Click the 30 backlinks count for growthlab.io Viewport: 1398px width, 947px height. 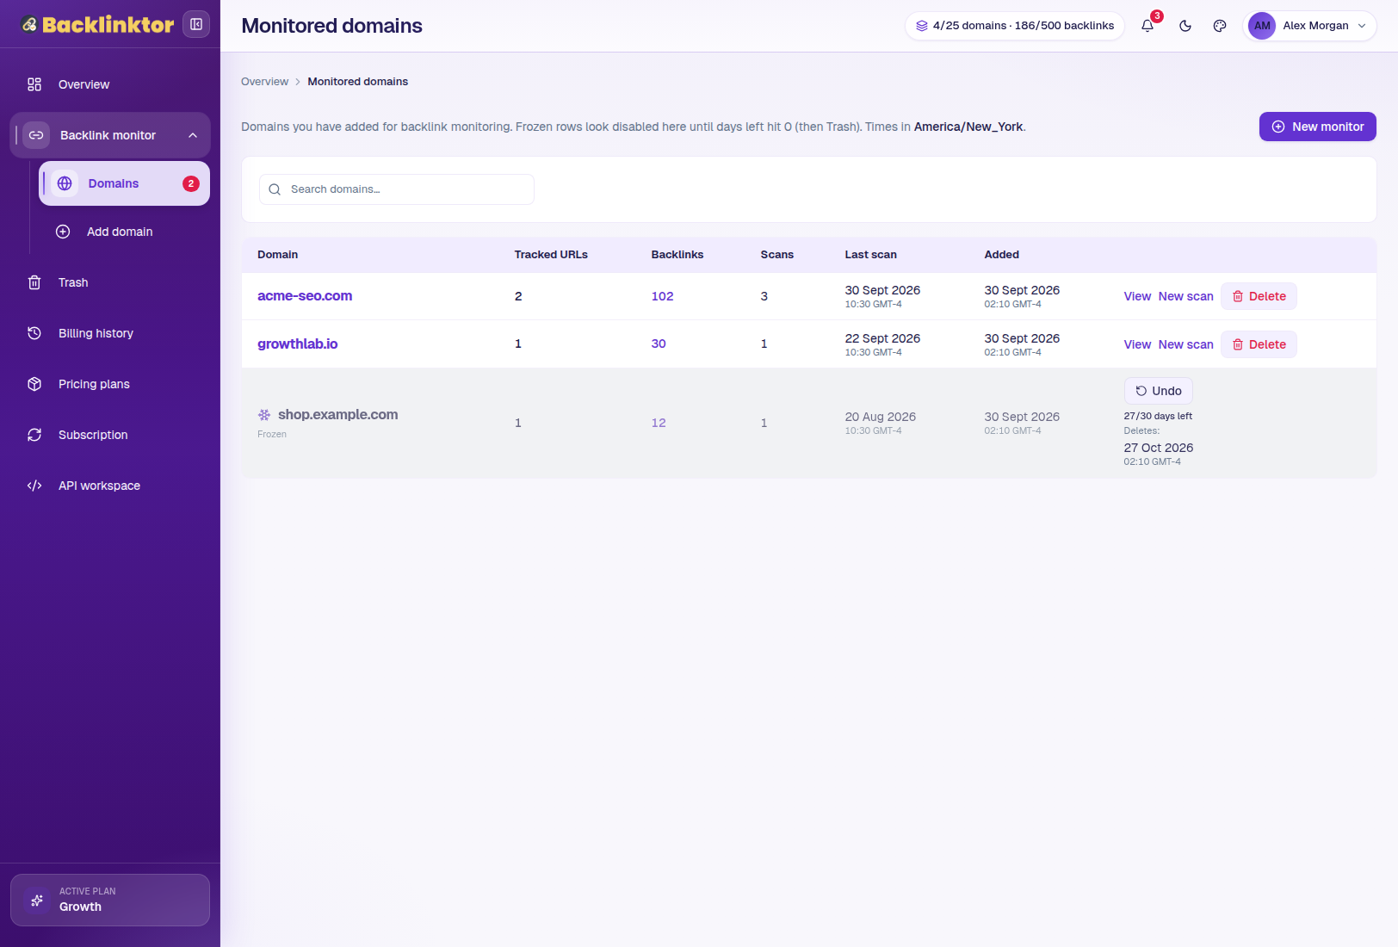point(659,344)
